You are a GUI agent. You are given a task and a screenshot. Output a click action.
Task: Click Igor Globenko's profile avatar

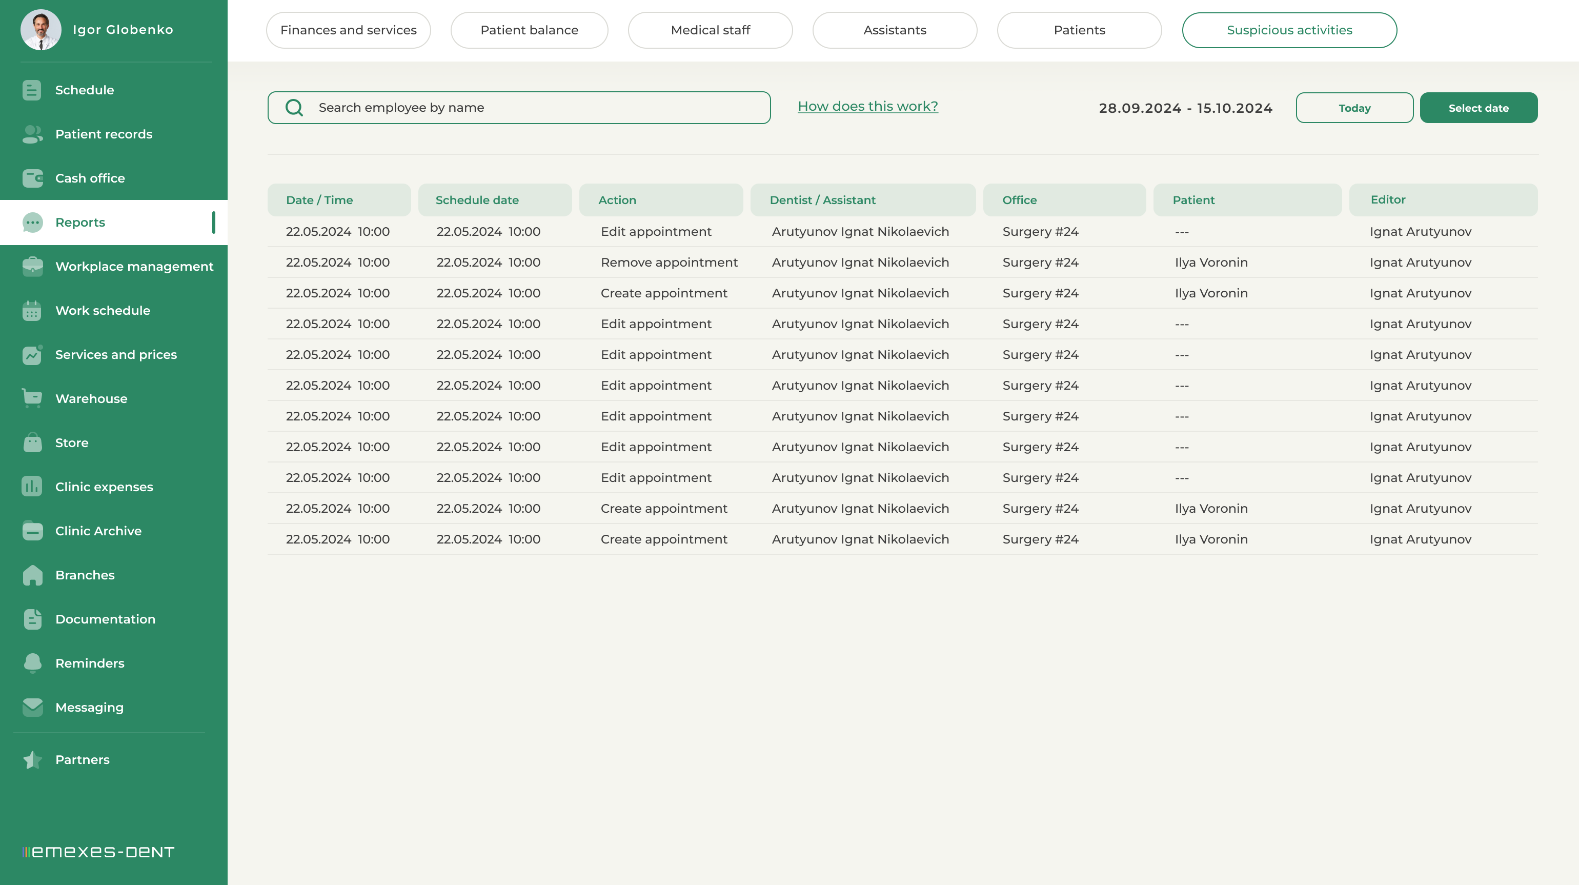point(41,29)
